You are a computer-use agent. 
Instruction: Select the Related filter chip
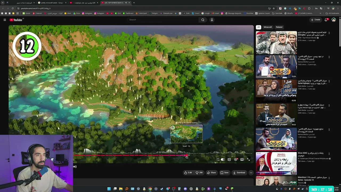(279, 27)
